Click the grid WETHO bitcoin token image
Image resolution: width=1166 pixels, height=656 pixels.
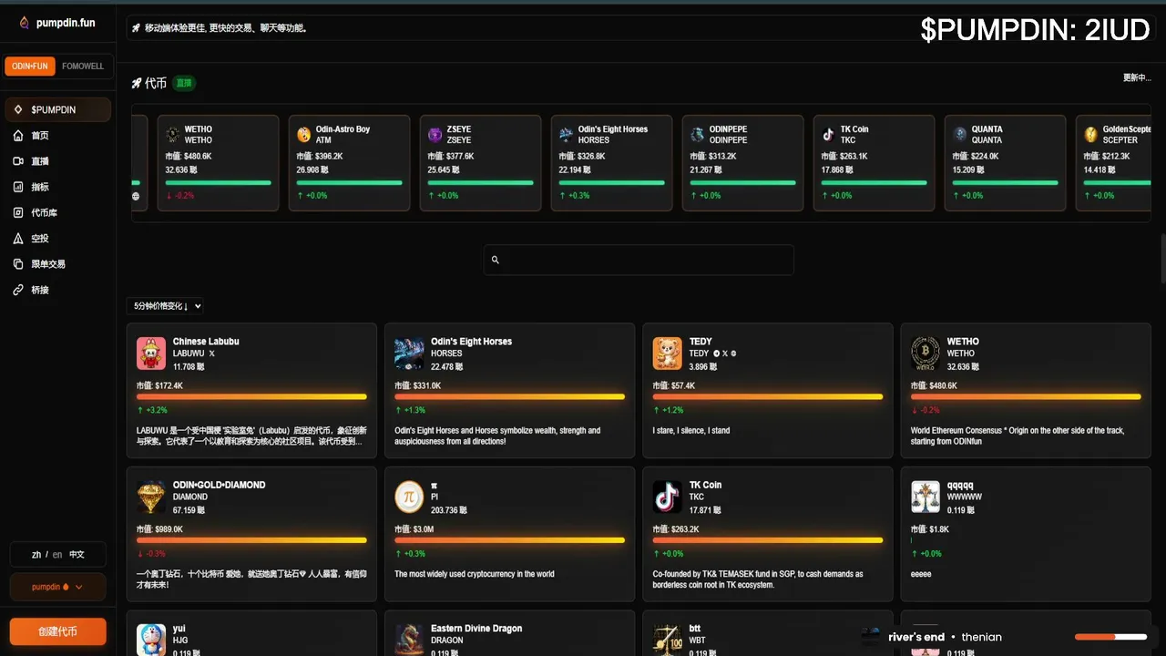coord(926,354)
